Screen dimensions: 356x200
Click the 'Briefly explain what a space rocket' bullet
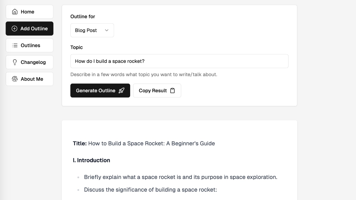181,177
